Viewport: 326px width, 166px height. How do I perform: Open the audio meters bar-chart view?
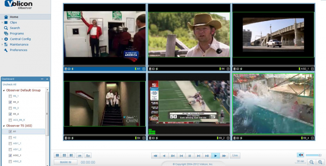point(79,155)
